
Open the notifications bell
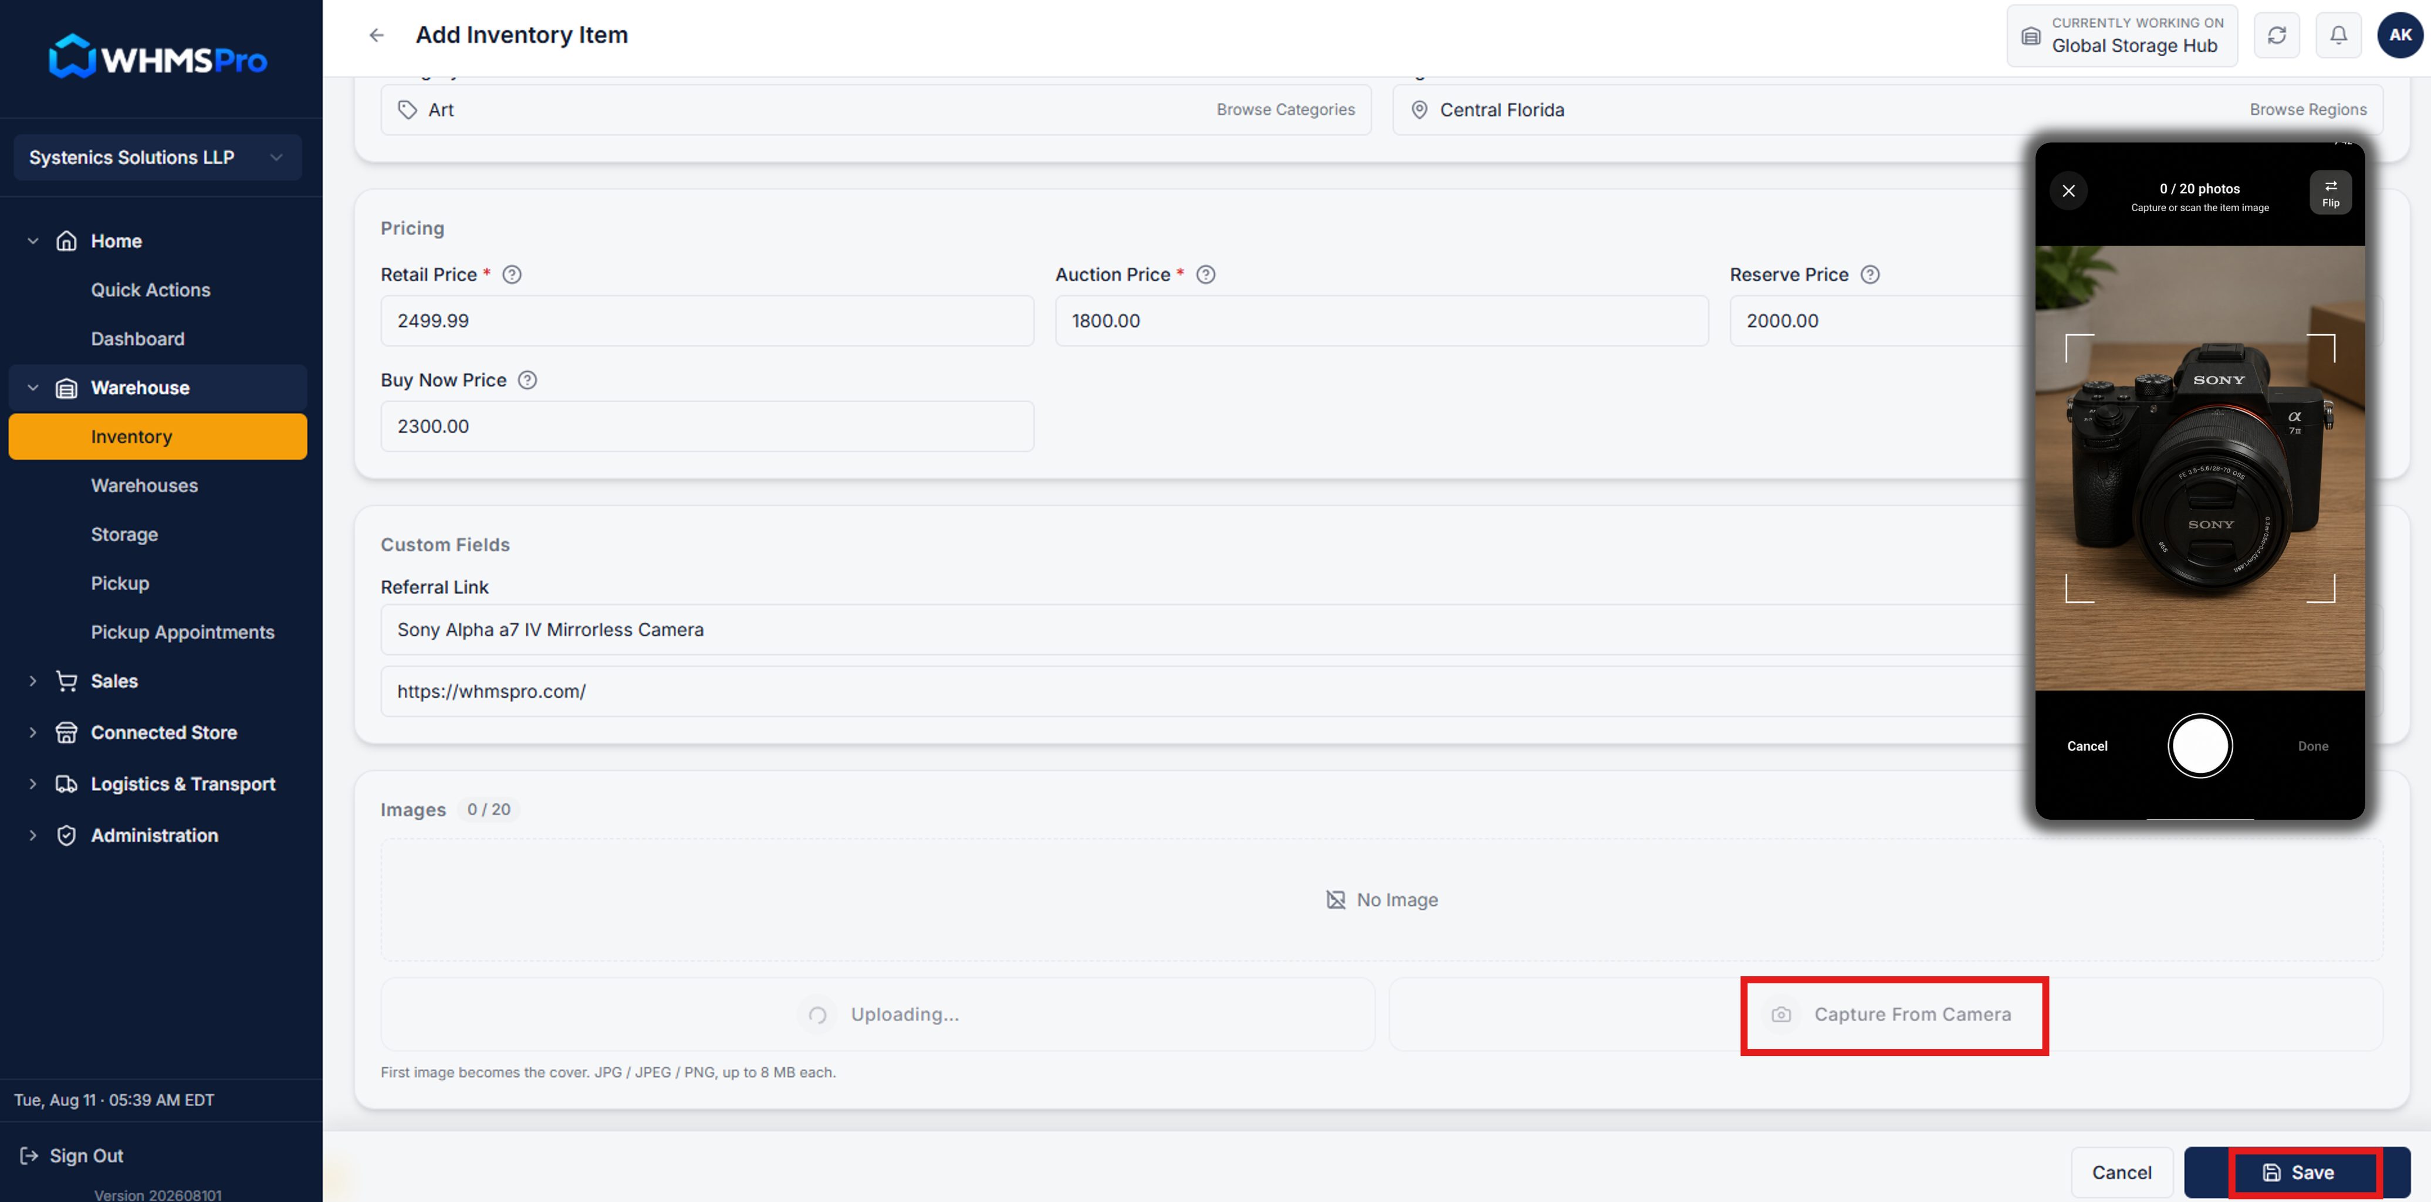[2338, 35]
